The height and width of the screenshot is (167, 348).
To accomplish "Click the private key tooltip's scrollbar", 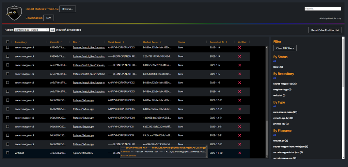I will tap(207, 151).
